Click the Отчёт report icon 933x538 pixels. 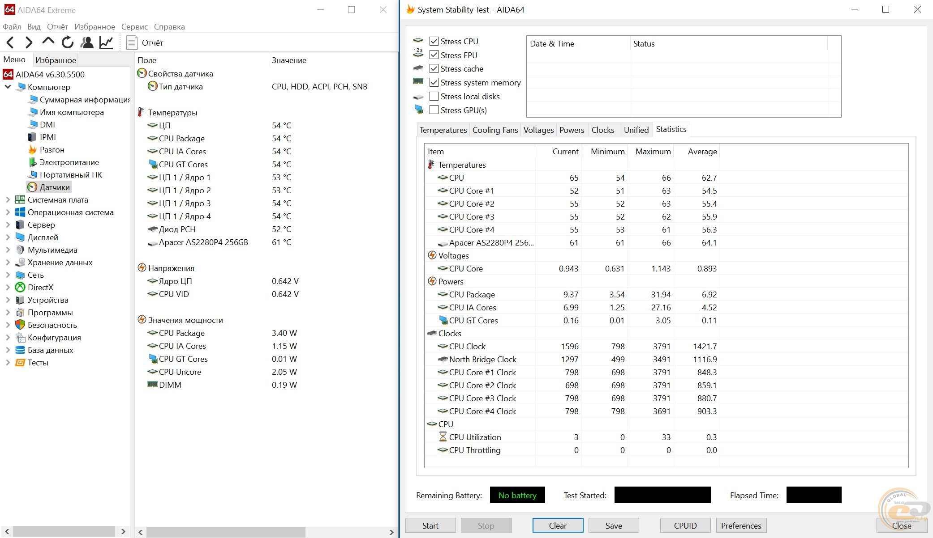[132, 43]
